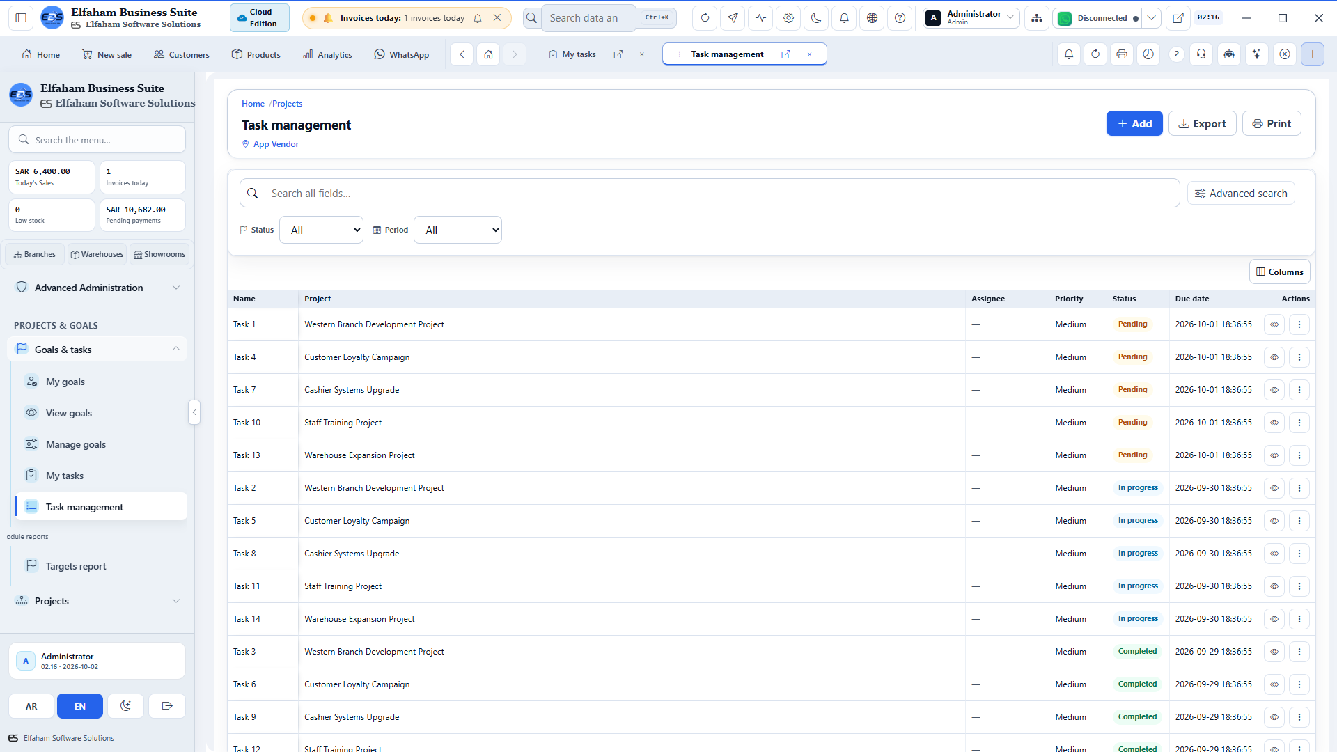This screenshot has height=752, width=1337.
Task: Open My goals in the sidebar
Action: (x=100, y=382)
